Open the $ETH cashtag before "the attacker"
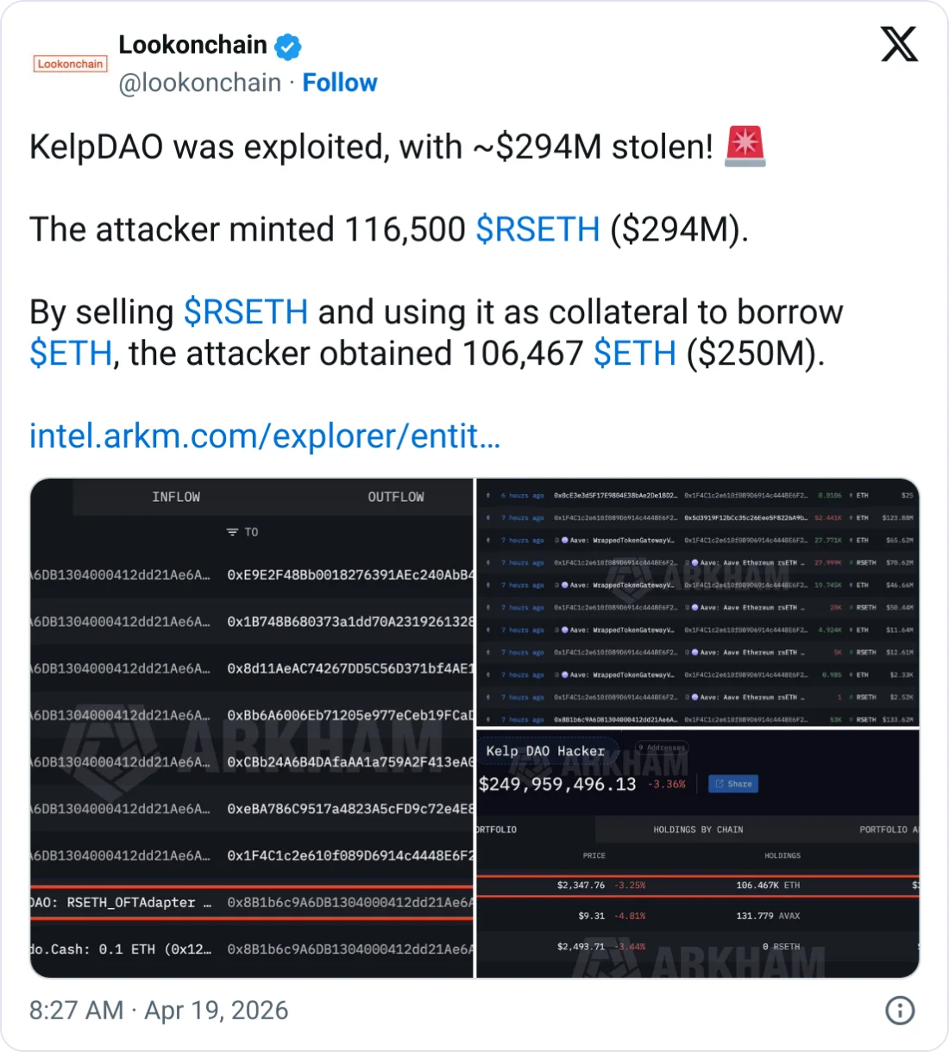949x1052 pixels. click(71, 354)
